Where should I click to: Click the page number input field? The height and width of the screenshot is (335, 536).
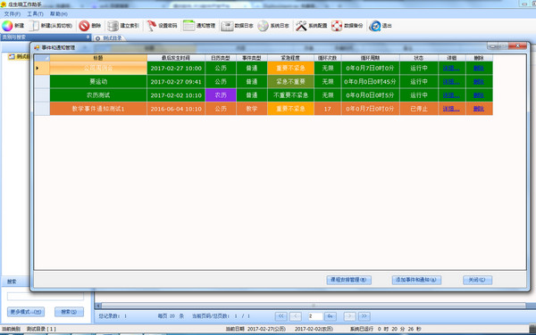315,316
